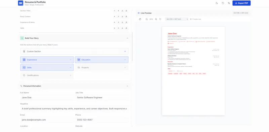The width and height of the screenshot is (269, 132).
Task: Select largest font size for Body Content
Action: (x=126, y=16)
